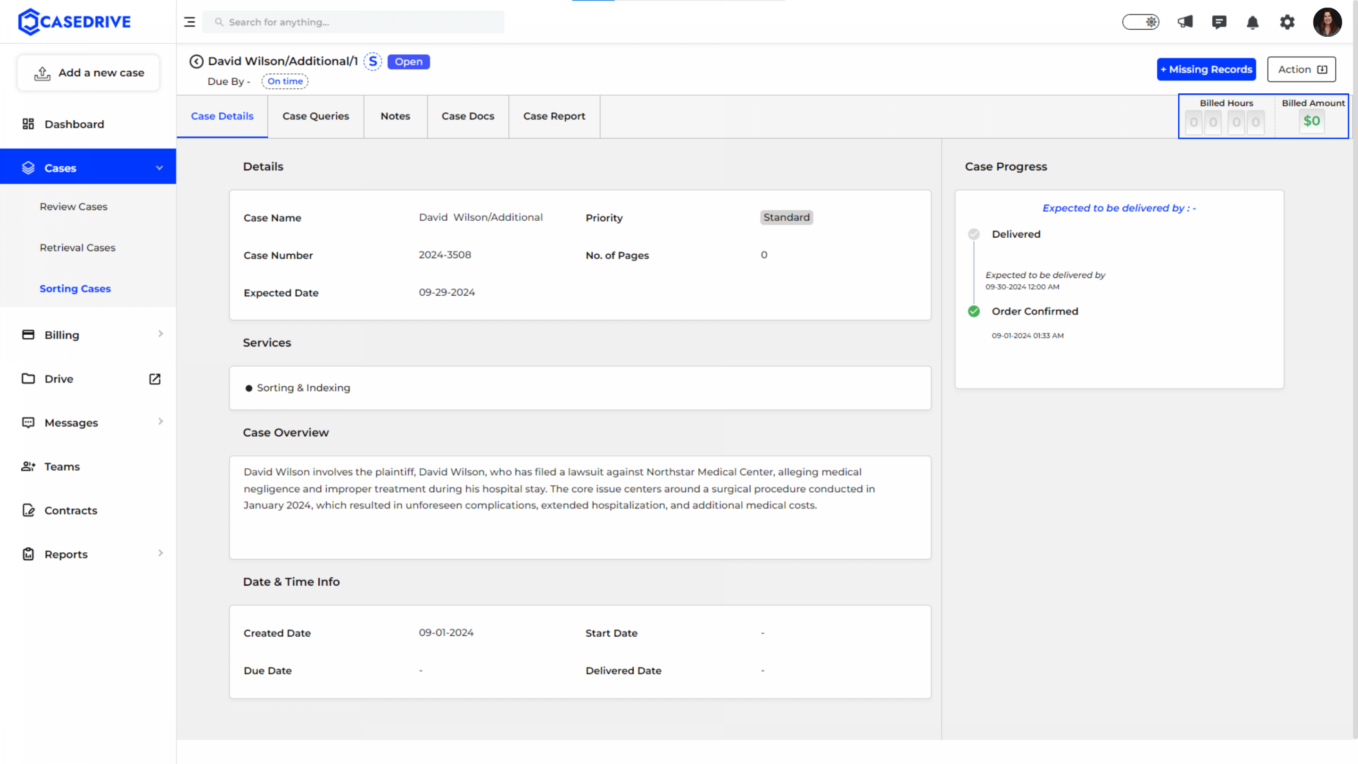
Task: Click the S sorting badge icon
Action: click(x=373, y=62)
